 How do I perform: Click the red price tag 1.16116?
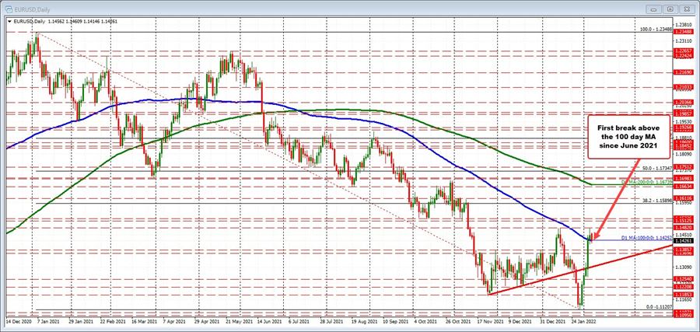(x=683, y=197)
